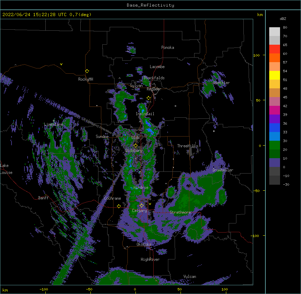The height and width of the screenshot is (294, 301).
Task: Select the green 30 dBZ legend swatch
Action: [x=274, y=145]
